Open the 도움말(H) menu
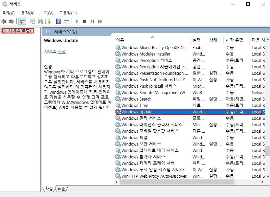270x197 pixels. coord(68,13)
